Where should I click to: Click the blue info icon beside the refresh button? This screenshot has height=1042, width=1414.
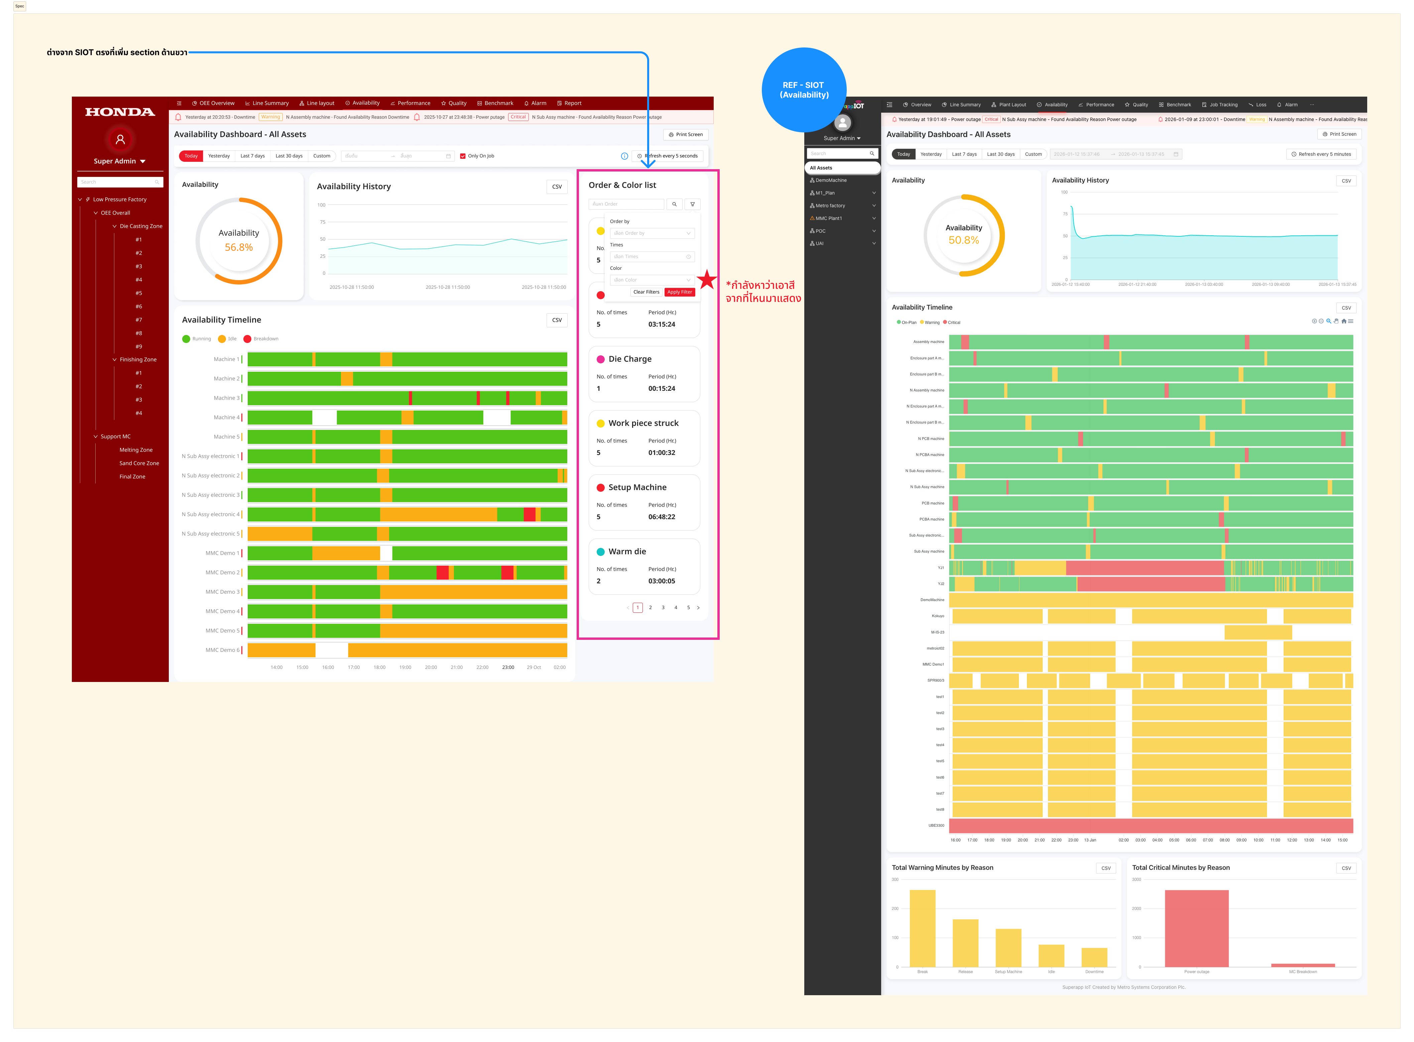click(x=624, y=156)
